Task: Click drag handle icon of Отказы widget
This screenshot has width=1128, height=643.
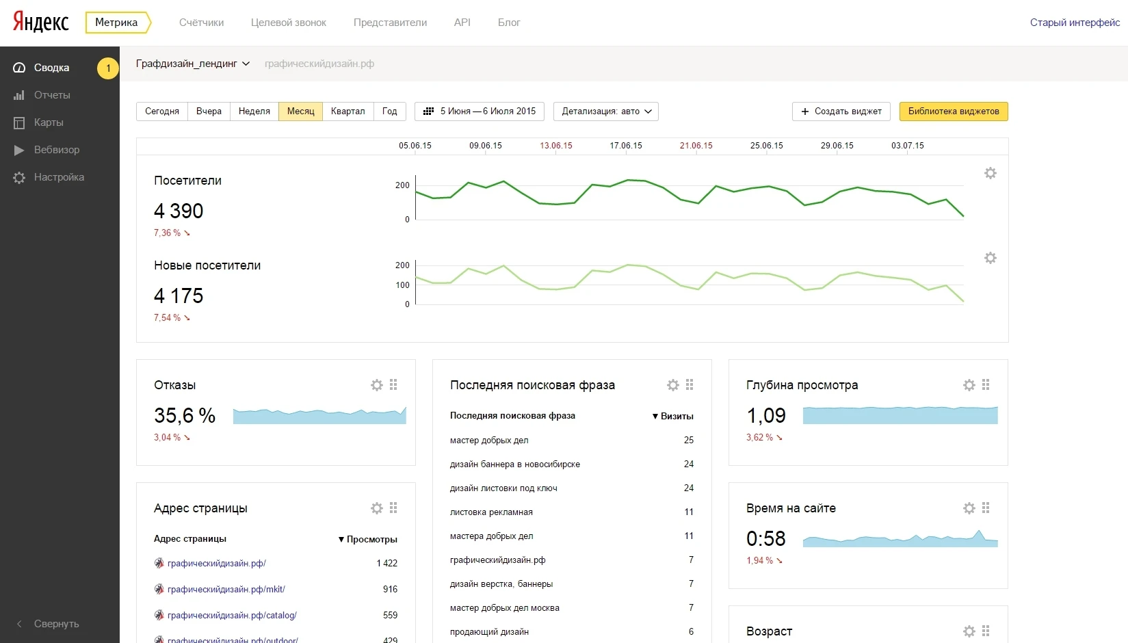Action: (393, 385)
